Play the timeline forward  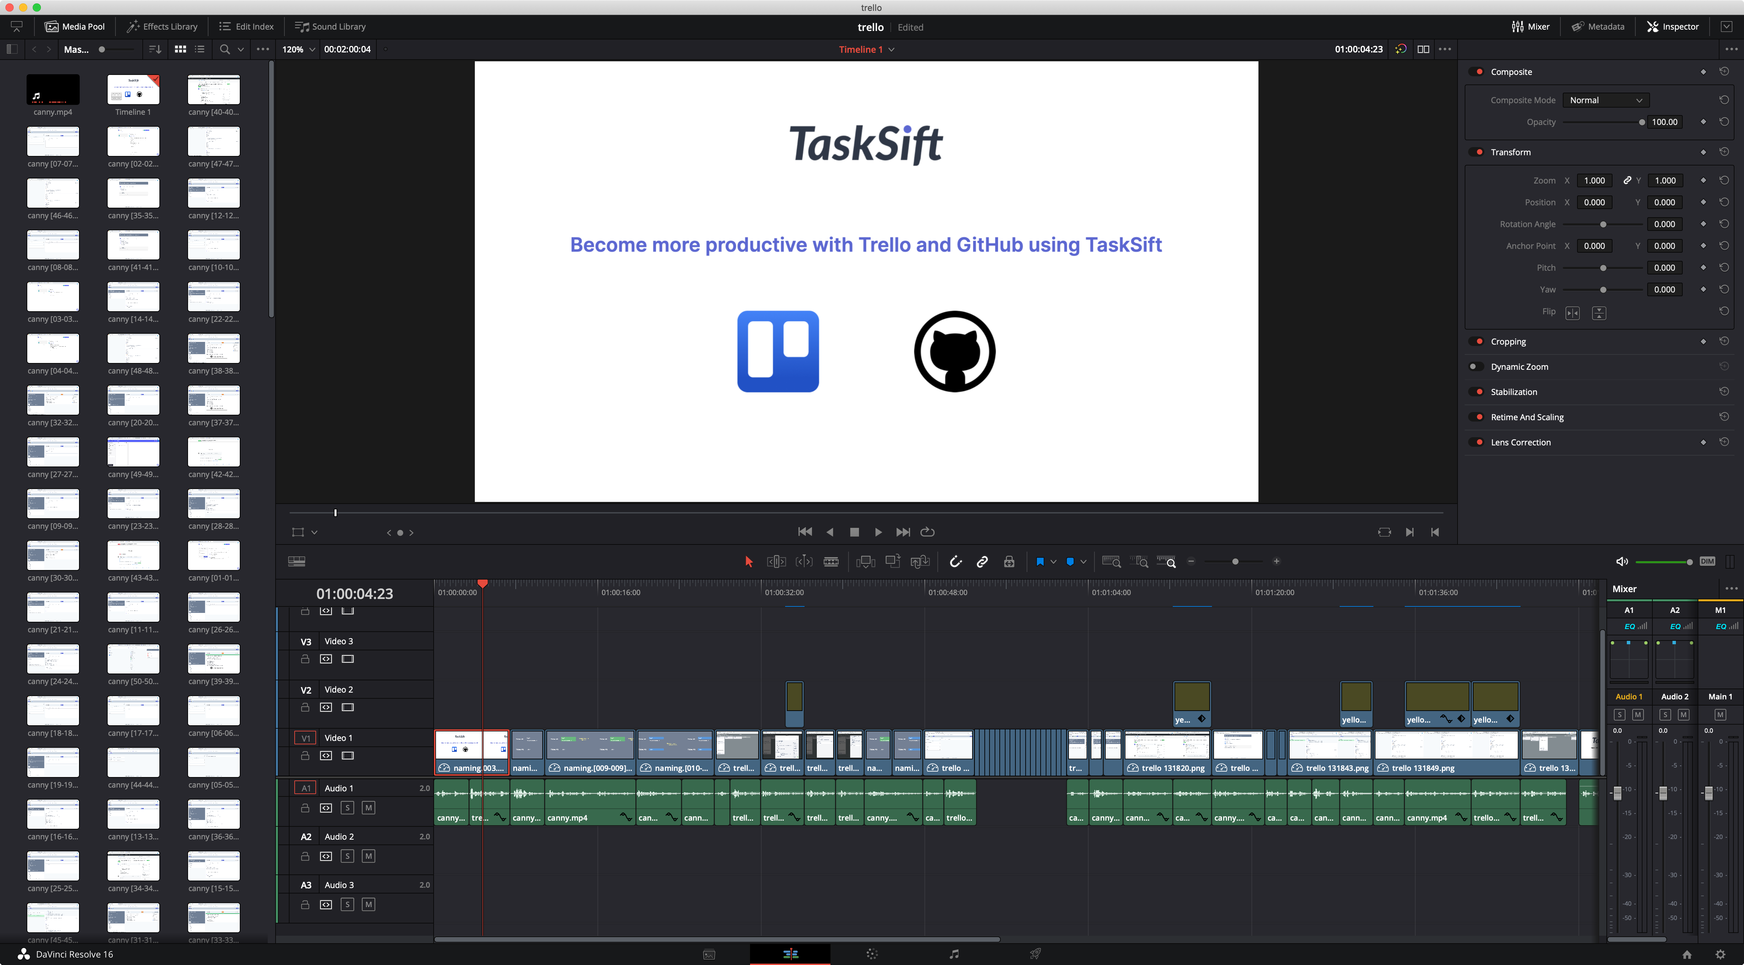(878, 532)
